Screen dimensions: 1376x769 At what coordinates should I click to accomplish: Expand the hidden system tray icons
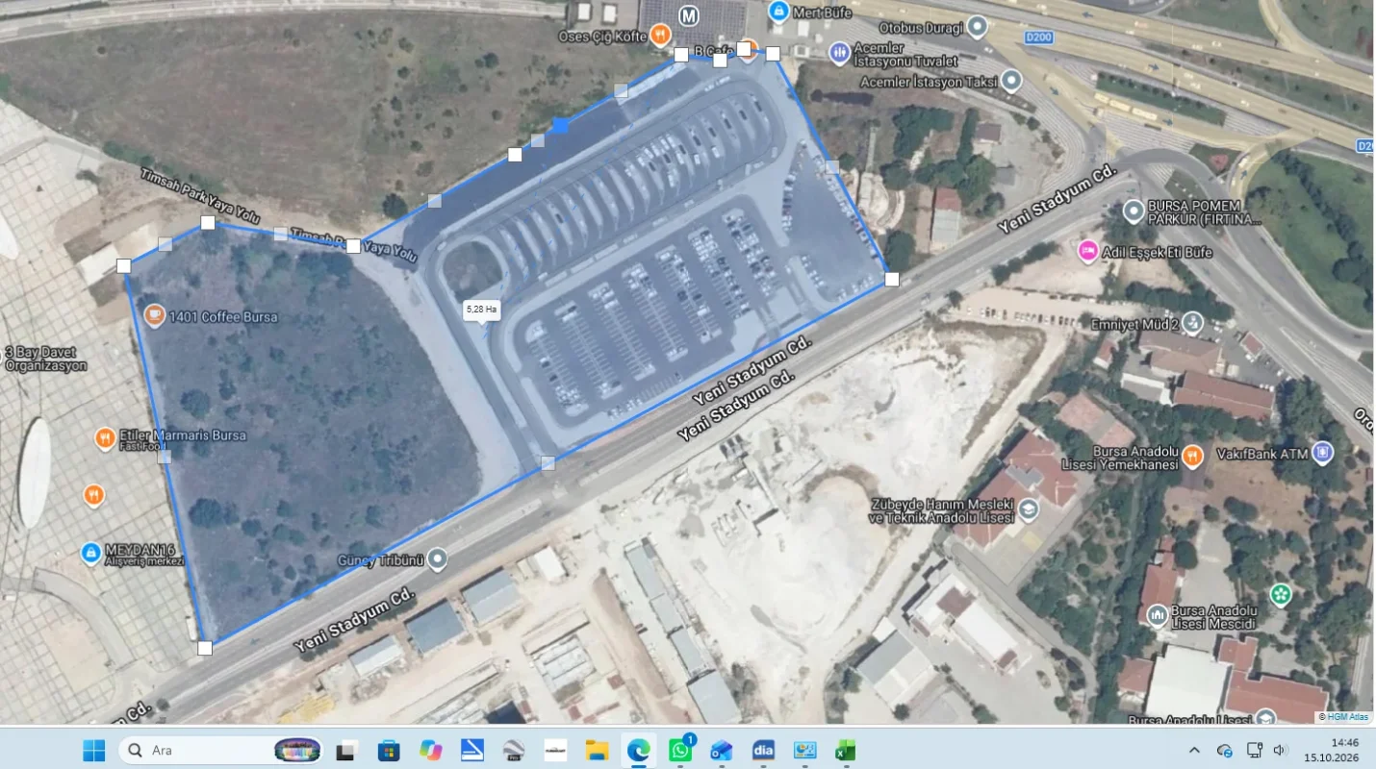pos(1195,750)
